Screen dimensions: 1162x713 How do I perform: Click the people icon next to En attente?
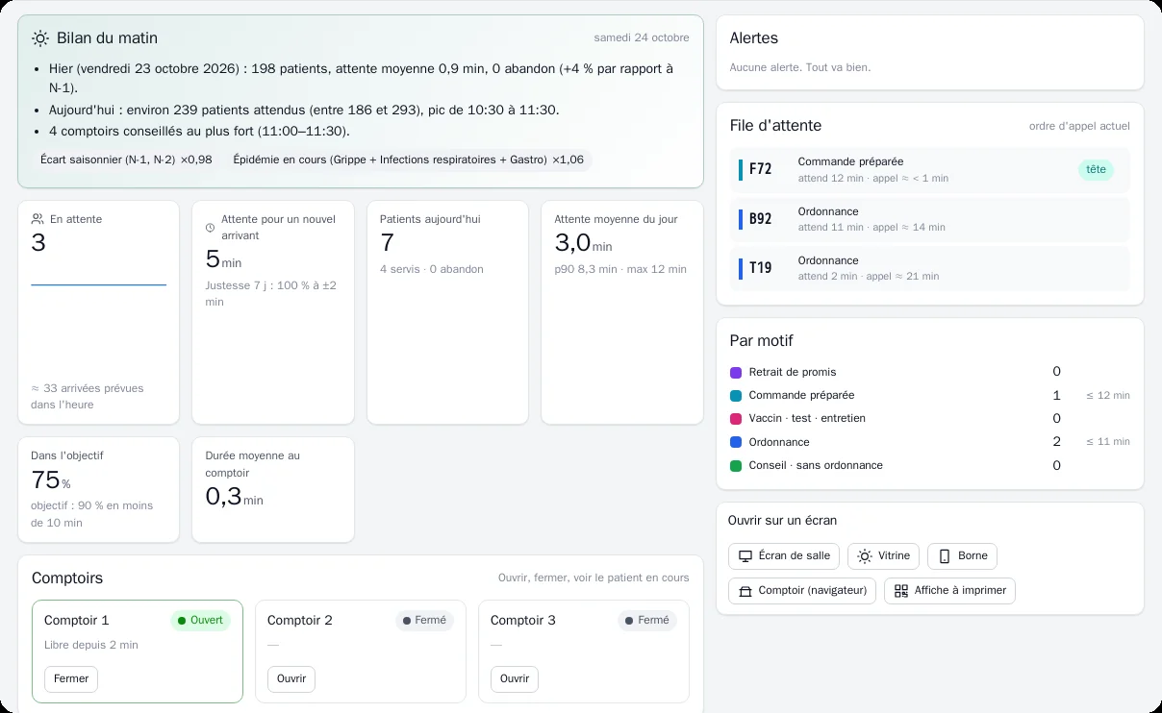[38, 219]
